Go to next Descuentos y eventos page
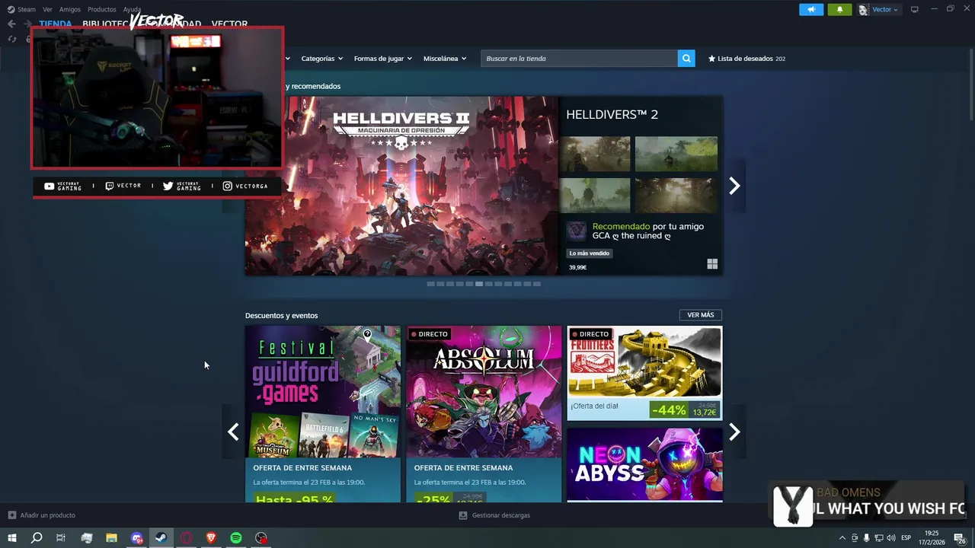 point(734,432)
